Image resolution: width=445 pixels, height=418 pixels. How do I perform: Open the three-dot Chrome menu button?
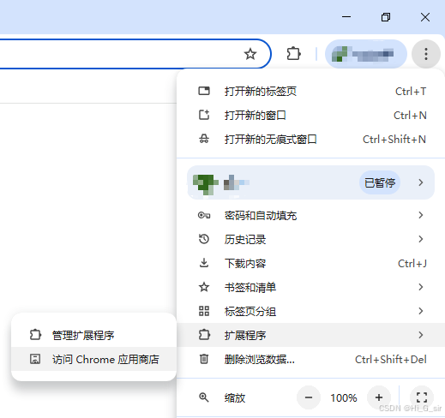click(x=426, y=54)
